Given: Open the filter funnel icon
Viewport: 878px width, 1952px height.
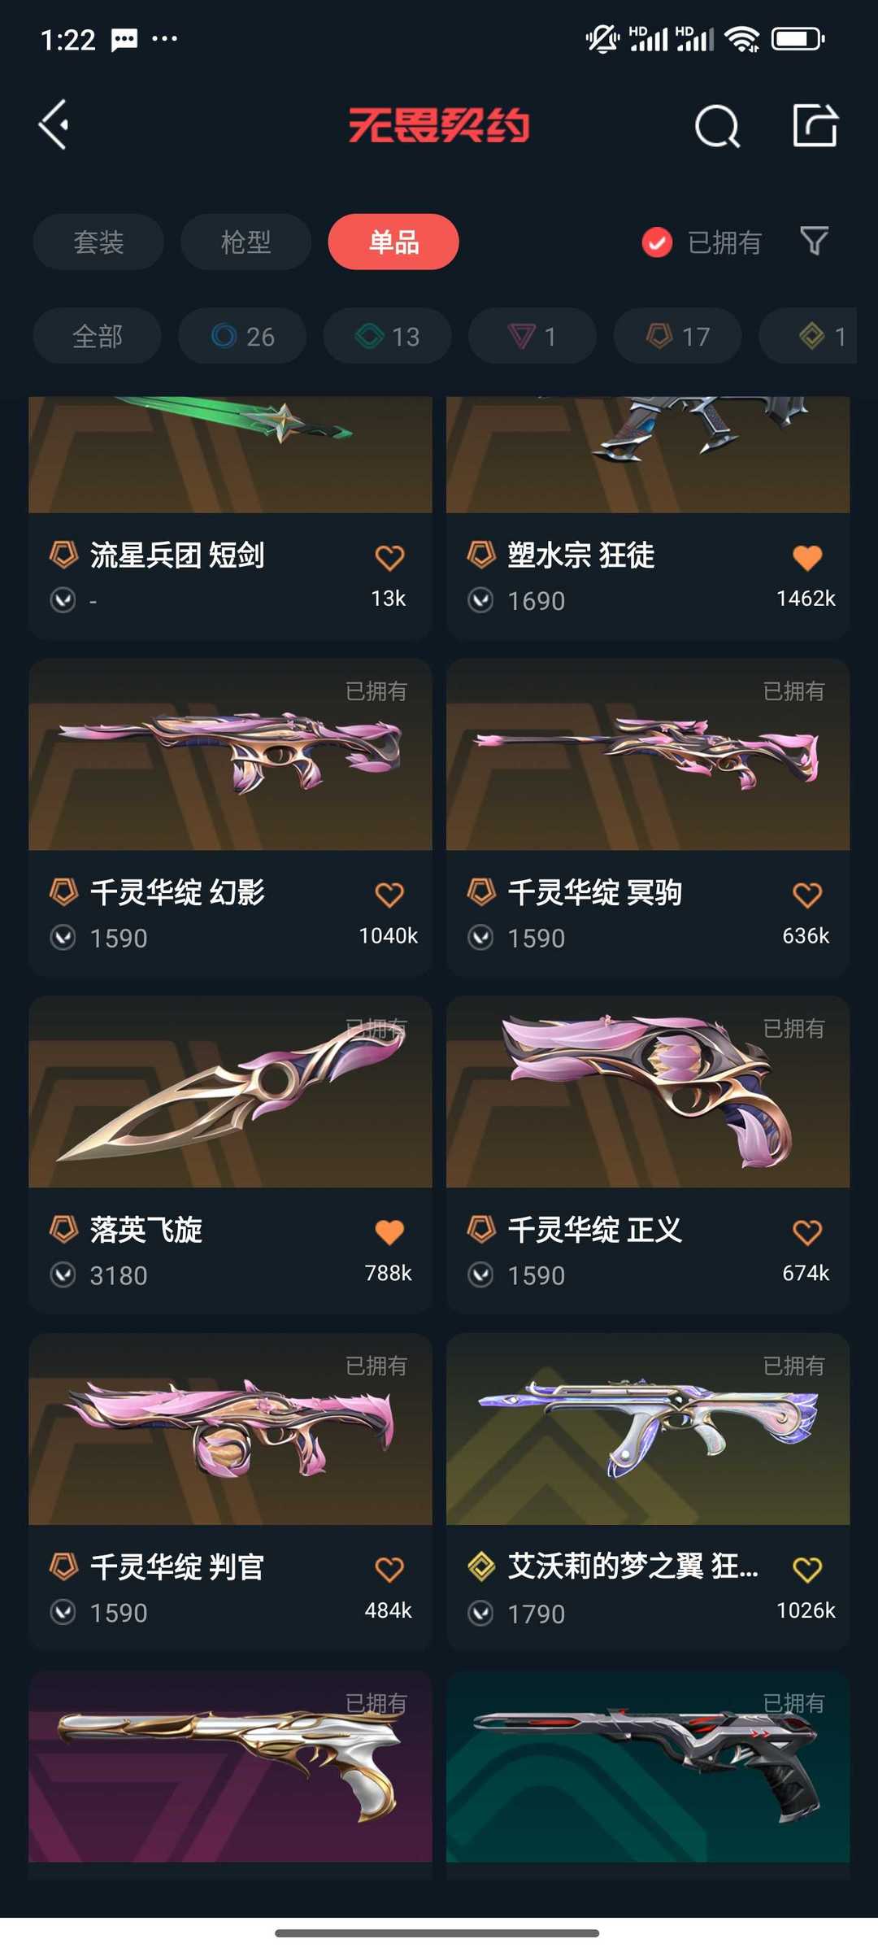Looking at the screenshot, I should [814, 241].
